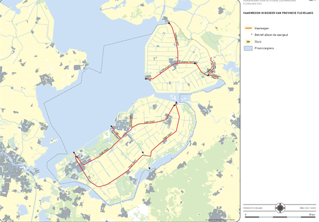The height and width of the screenshot is (222, 319).
Task: Click the light blue Provinciegrens swatch
Action: (248, 48)
